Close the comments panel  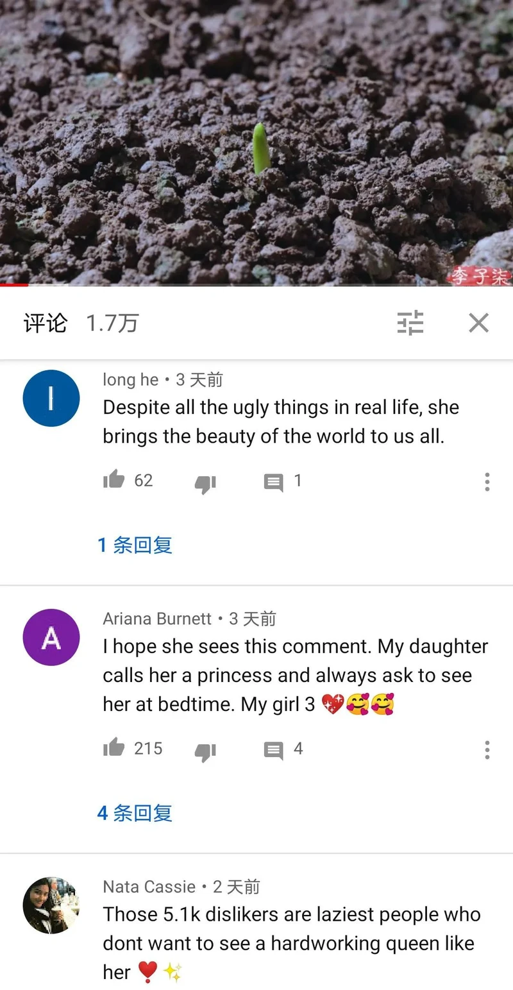[478, 323]
